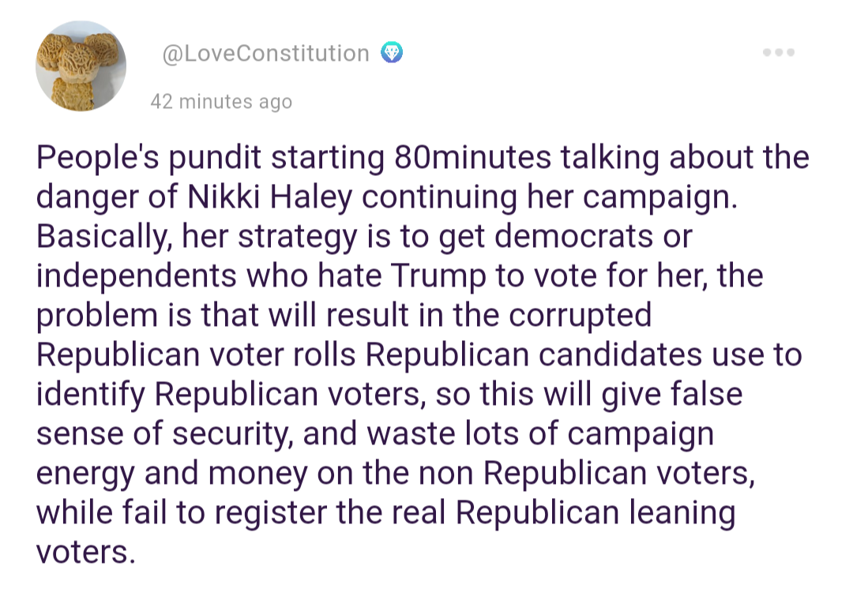
Task: Visit the @LoveConstitution profile link
Action: point(266,53)
